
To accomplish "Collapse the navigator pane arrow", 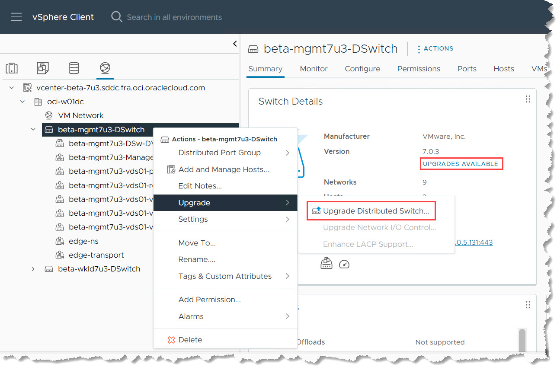I will 235,44.
